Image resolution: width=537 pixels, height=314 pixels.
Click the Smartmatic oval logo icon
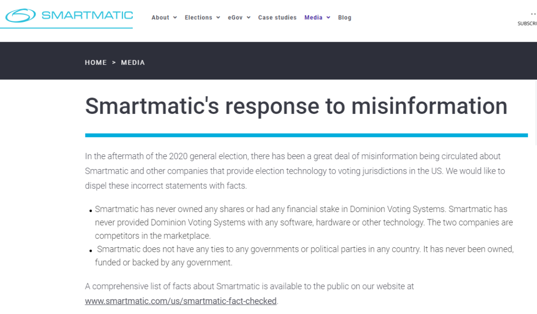pyautogui.click(x=20, y=15)
